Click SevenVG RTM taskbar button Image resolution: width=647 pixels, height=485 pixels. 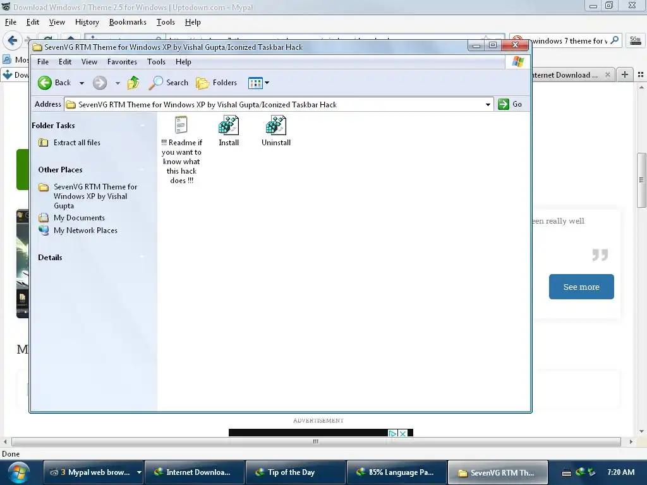pos(497,472)
